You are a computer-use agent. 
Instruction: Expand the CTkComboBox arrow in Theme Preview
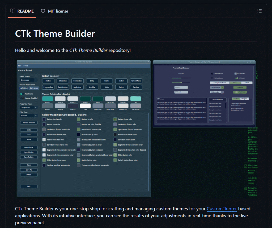click(x=222, y=92)
